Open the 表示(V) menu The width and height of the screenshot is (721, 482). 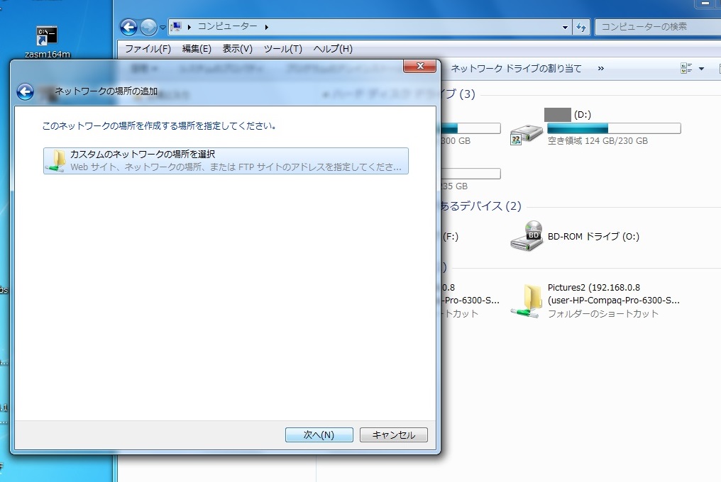coord(237,49)
